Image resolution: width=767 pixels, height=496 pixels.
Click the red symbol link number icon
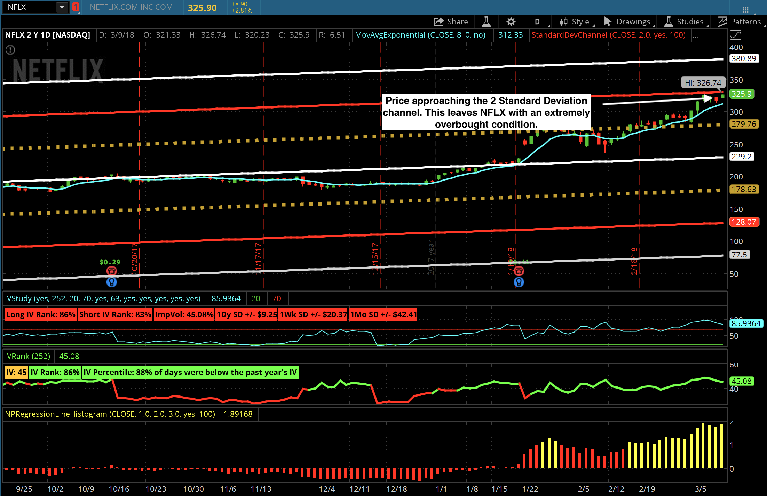coord(76,7)
